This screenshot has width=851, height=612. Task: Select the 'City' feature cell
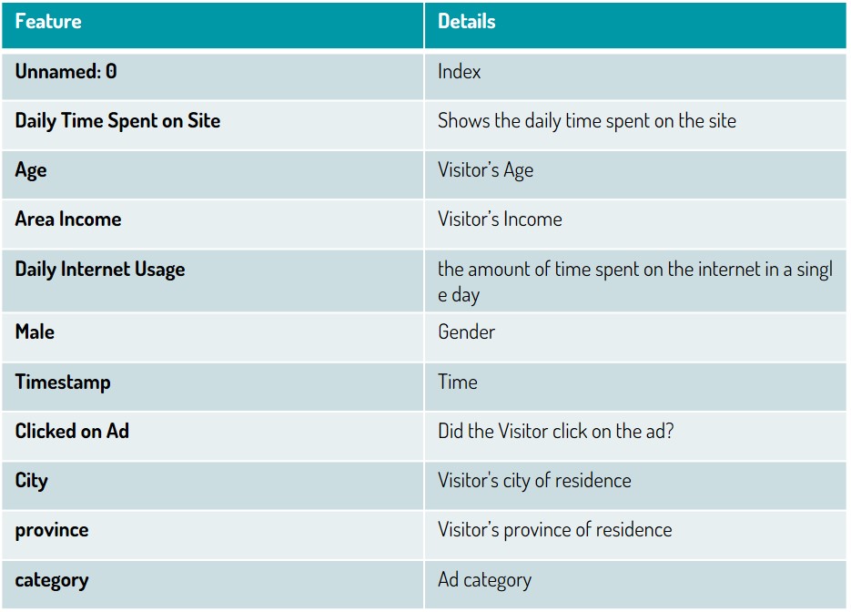pyautogui.click(x=212, y=485)
